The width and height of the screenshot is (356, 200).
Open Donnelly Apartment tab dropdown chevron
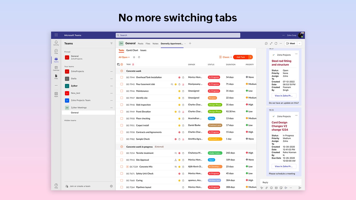[x=185, y=44]
